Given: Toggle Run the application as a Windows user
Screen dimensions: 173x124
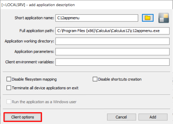Looking at the screenshot, I should pyautogui.click(x=9, y=102).
